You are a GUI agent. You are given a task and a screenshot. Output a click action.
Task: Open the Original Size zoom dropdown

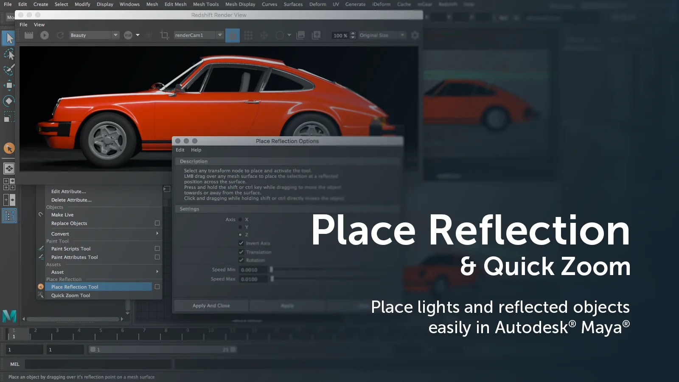tap(403, 35)
